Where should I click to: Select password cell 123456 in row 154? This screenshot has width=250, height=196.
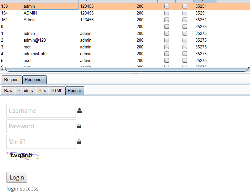coord(107,13)
